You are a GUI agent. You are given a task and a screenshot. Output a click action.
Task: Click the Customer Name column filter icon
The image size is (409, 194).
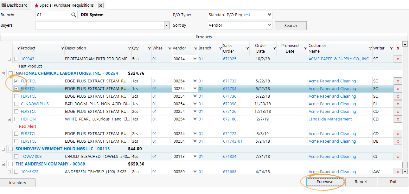306,48
